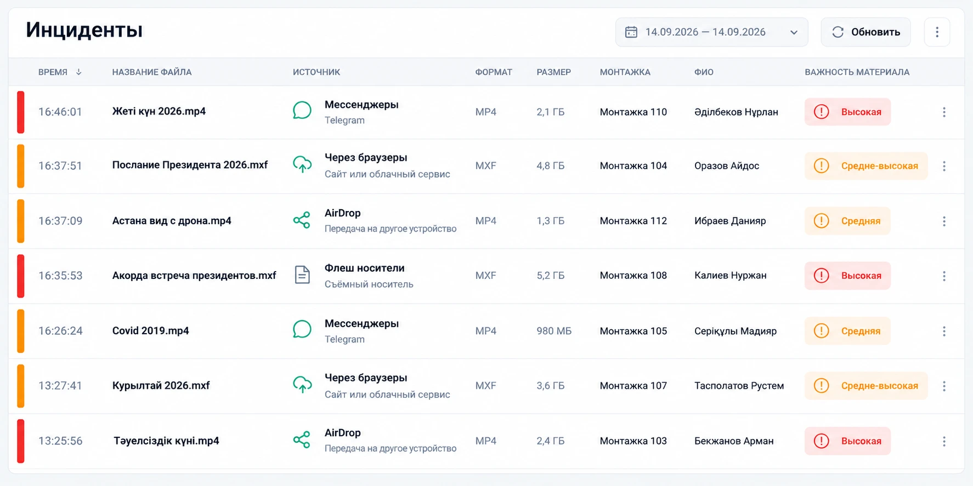Viewport: 973px width, 486px height.
Task: Click the messenger icon in the Covid 2019.mp4 row
Action: [302, 329]
